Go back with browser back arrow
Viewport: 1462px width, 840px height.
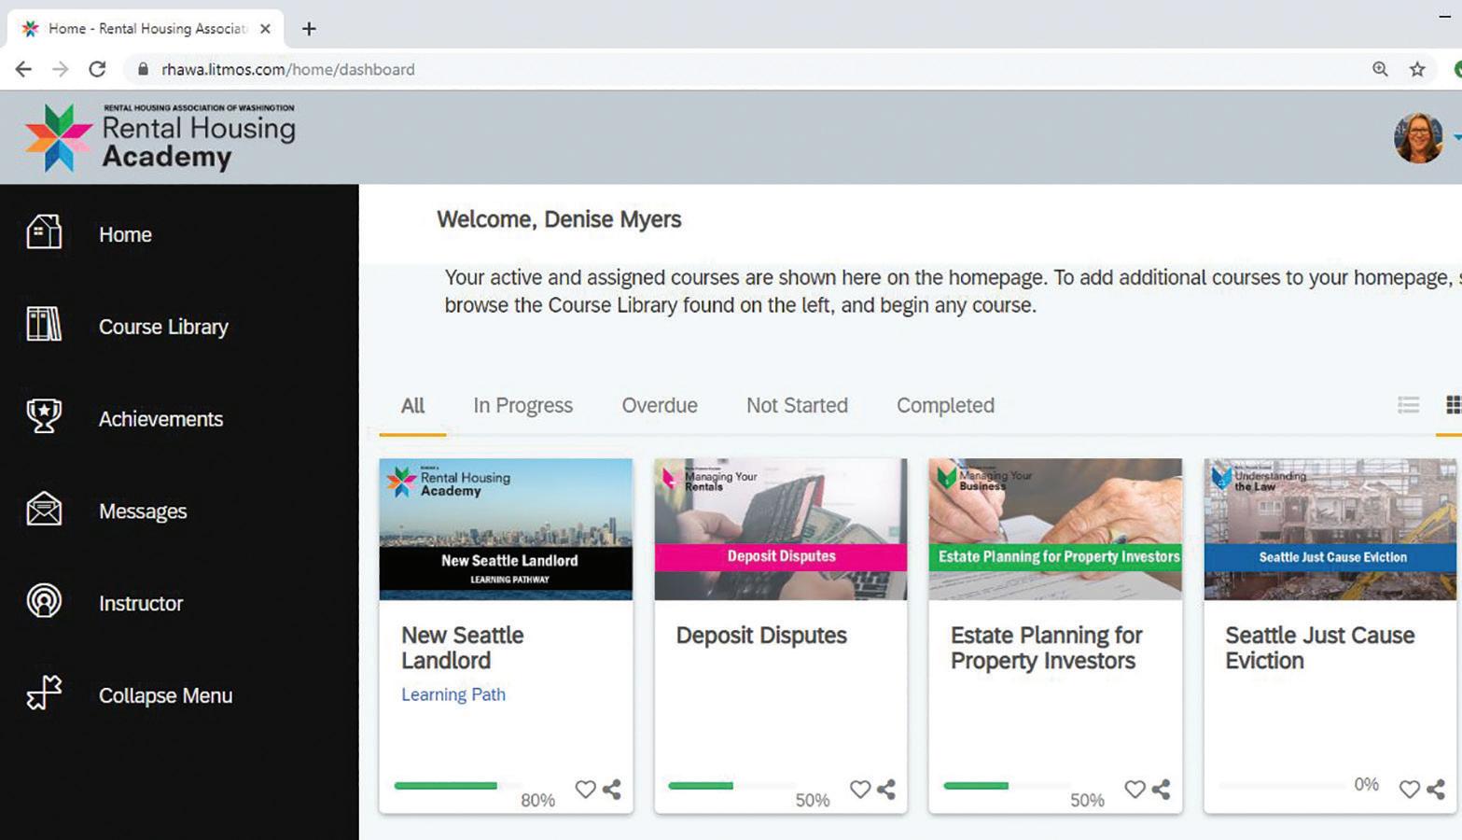tap(23, 69)
